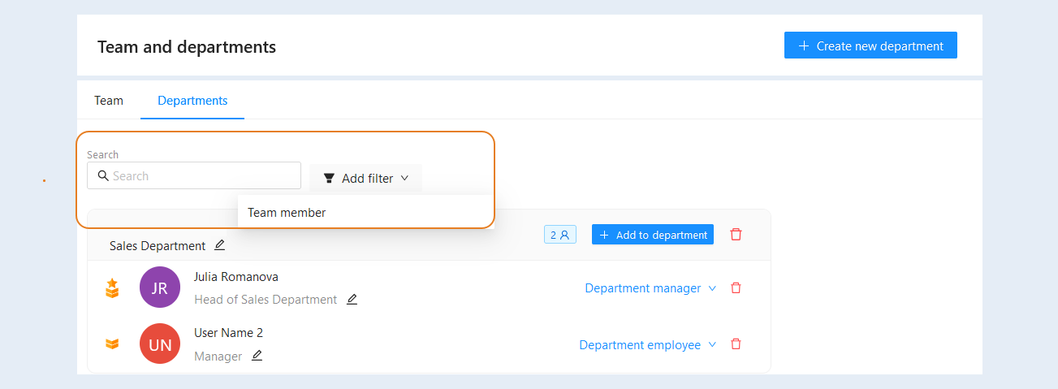Open the Department manager role dropdown

(x=650, y=288)
